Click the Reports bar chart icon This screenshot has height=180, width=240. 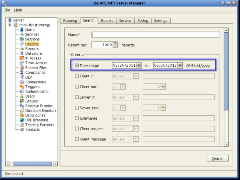[22, 49]
